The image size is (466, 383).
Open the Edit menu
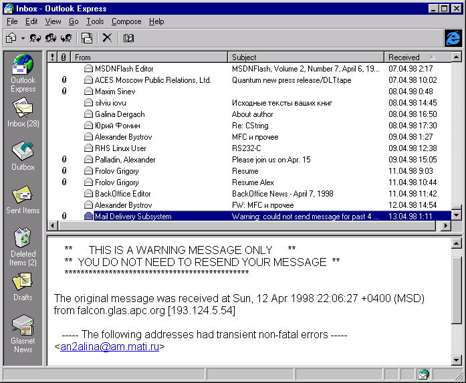click(x=31, y=21)
